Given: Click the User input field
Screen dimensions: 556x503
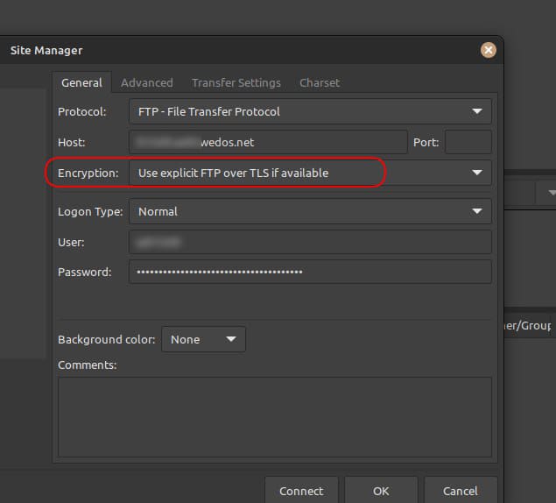Looking at the screenshot, I should 310,242.
